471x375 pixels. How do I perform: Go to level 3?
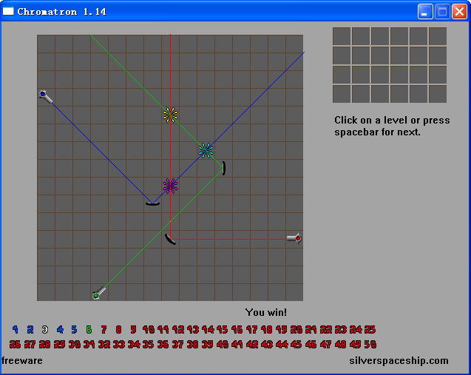point(45,330)
